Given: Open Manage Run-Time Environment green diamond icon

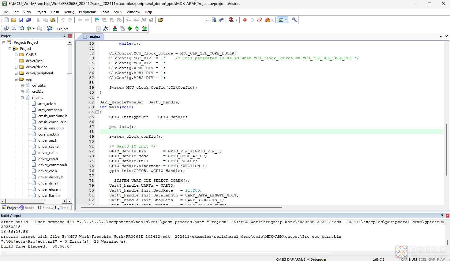Looking at the screenshot, I should 129,28.
